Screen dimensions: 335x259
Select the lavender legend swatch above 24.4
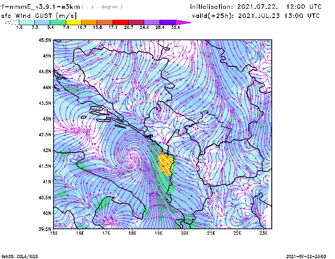[x=152, y=22]
